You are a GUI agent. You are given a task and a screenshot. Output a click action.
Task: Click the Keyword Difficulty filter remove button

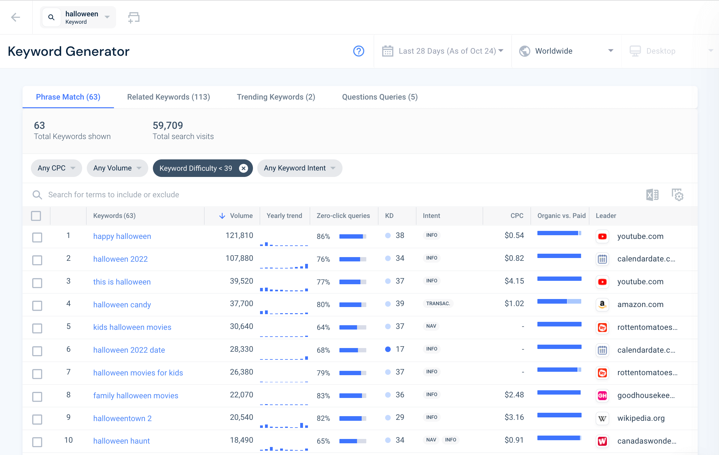click(243, 168)
